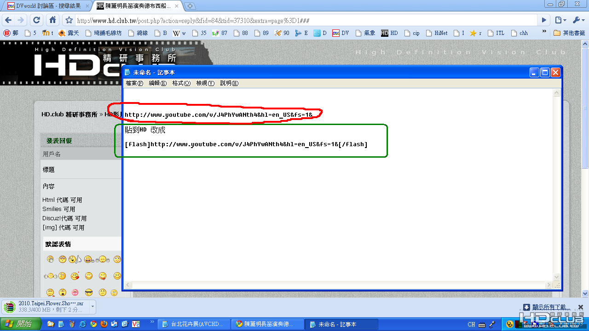Click the [flash] tagged URL line in Notepad
The width and height of the screenshot is (589, 331).
coord(246,144)
